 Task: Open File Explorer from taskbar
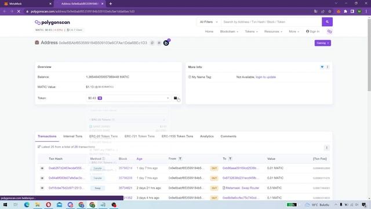[37, 205]
